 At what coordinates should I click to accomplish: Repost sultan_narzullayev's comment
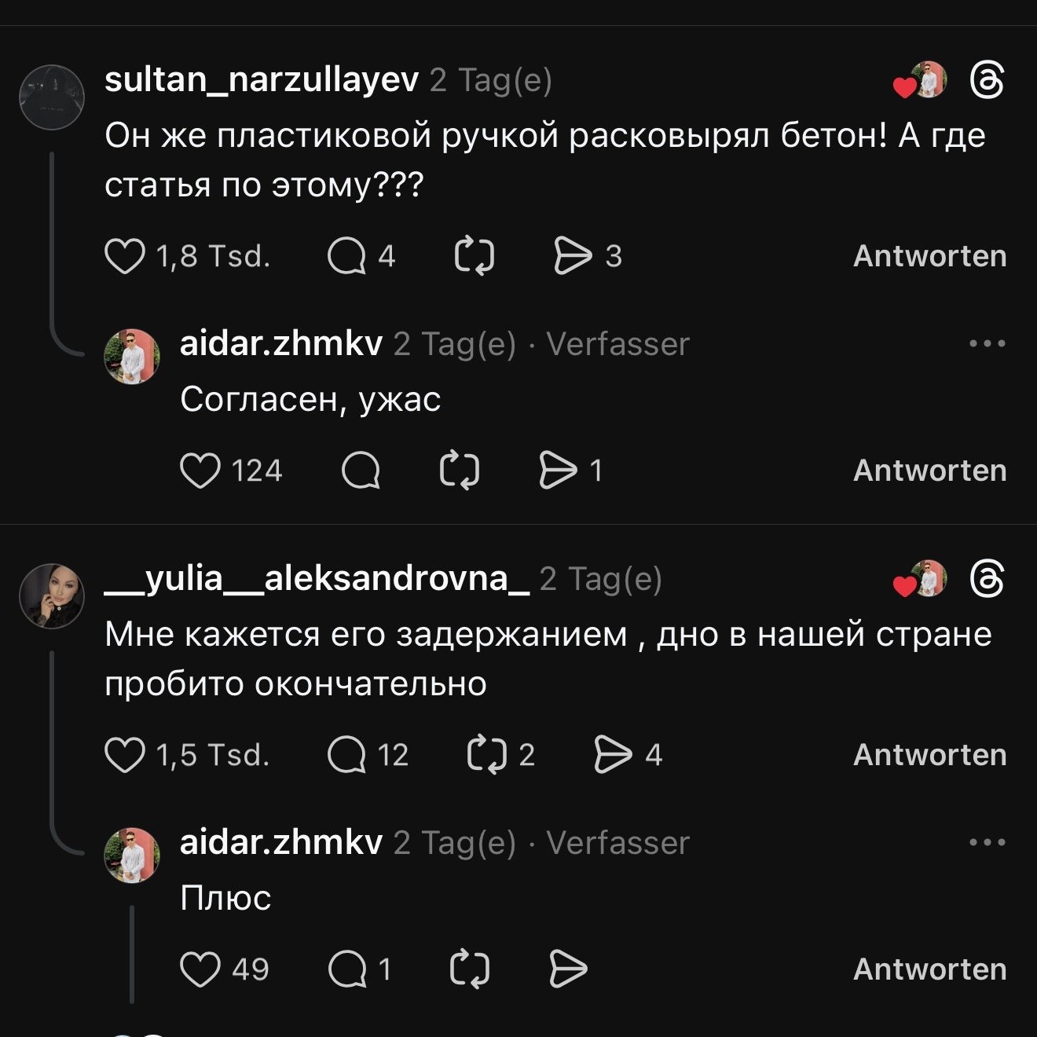pos(475,256)
